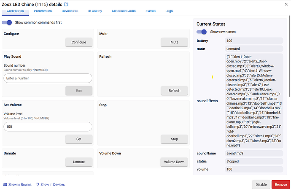Click the Configure button
The width and height of the screenshot is (291, 189).
[x=79, y=42]
